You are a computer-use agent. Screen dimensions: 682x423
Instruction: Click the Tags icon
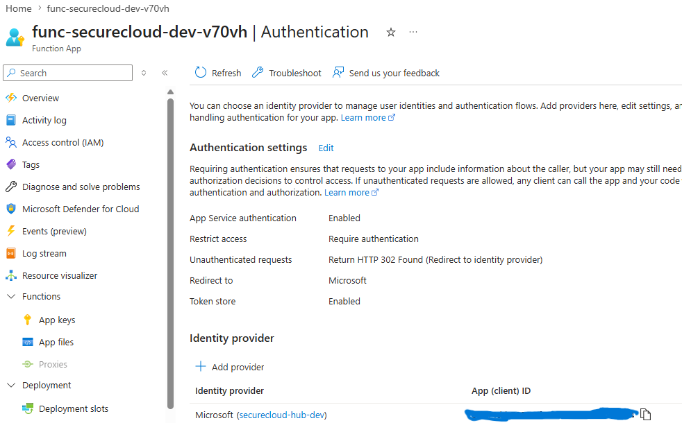click(10, 164)
